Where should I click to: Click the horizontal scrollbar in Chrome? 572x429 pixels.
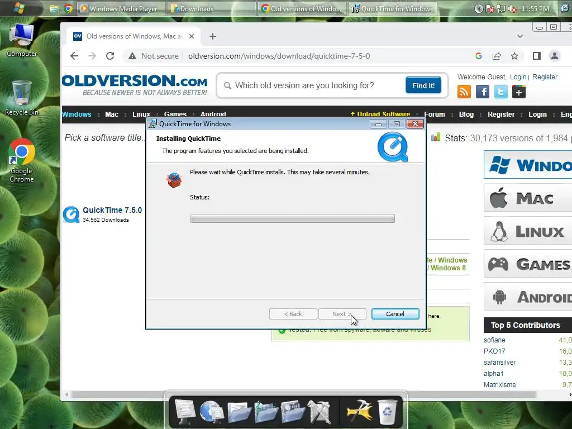(303, 395)
